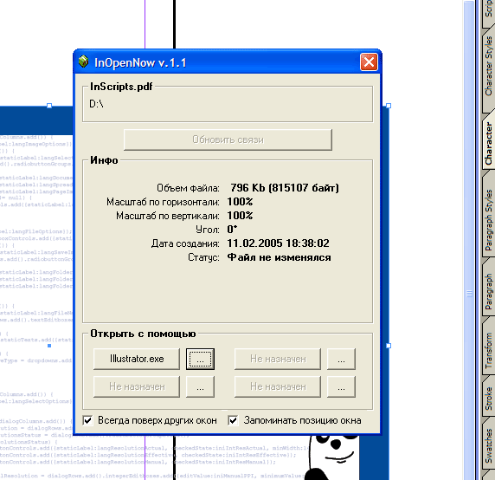495x480 pixels.
Task: Open file with Illustrator.exe button
Action: click(137, 359)
